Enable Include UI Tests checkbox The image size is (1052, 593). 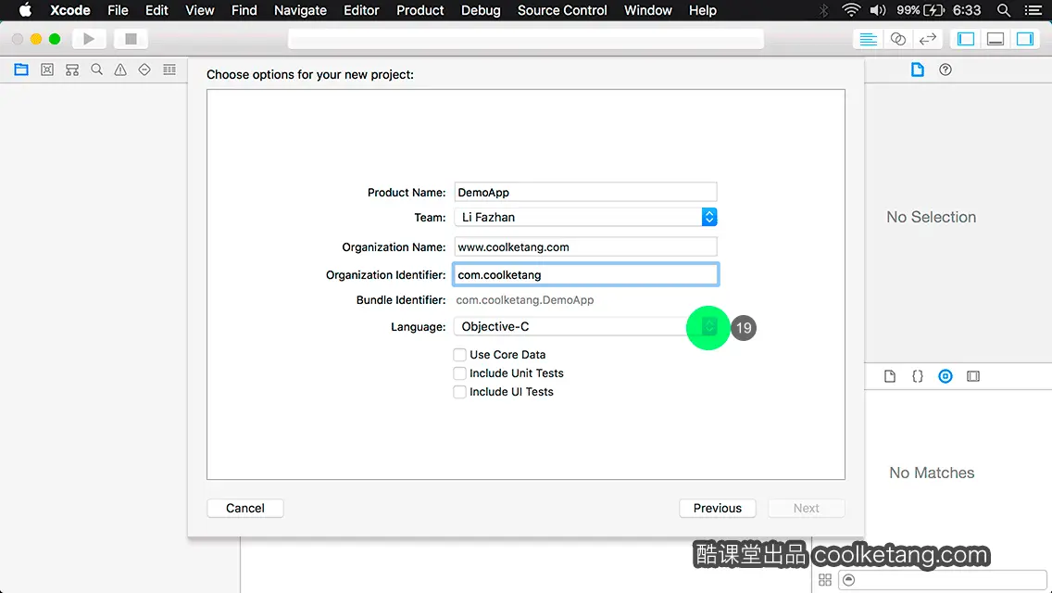pyautogui.click(x=459, y=392)
